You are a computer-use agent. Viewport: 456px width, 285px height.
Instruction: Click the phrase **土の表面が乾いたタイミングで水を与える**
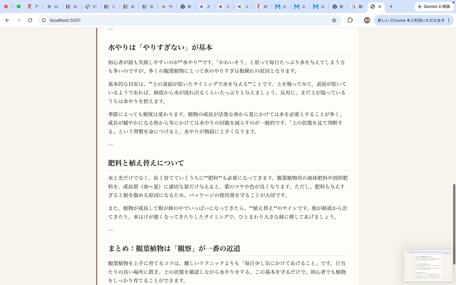point(200,84)
